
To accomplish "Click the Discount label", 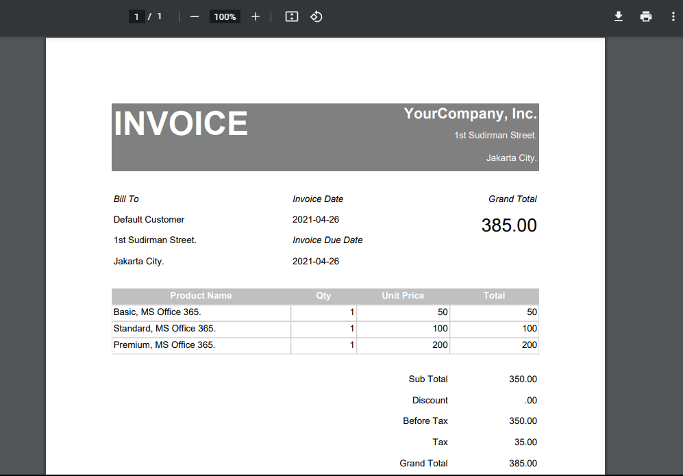I will [x=430, y=400].
